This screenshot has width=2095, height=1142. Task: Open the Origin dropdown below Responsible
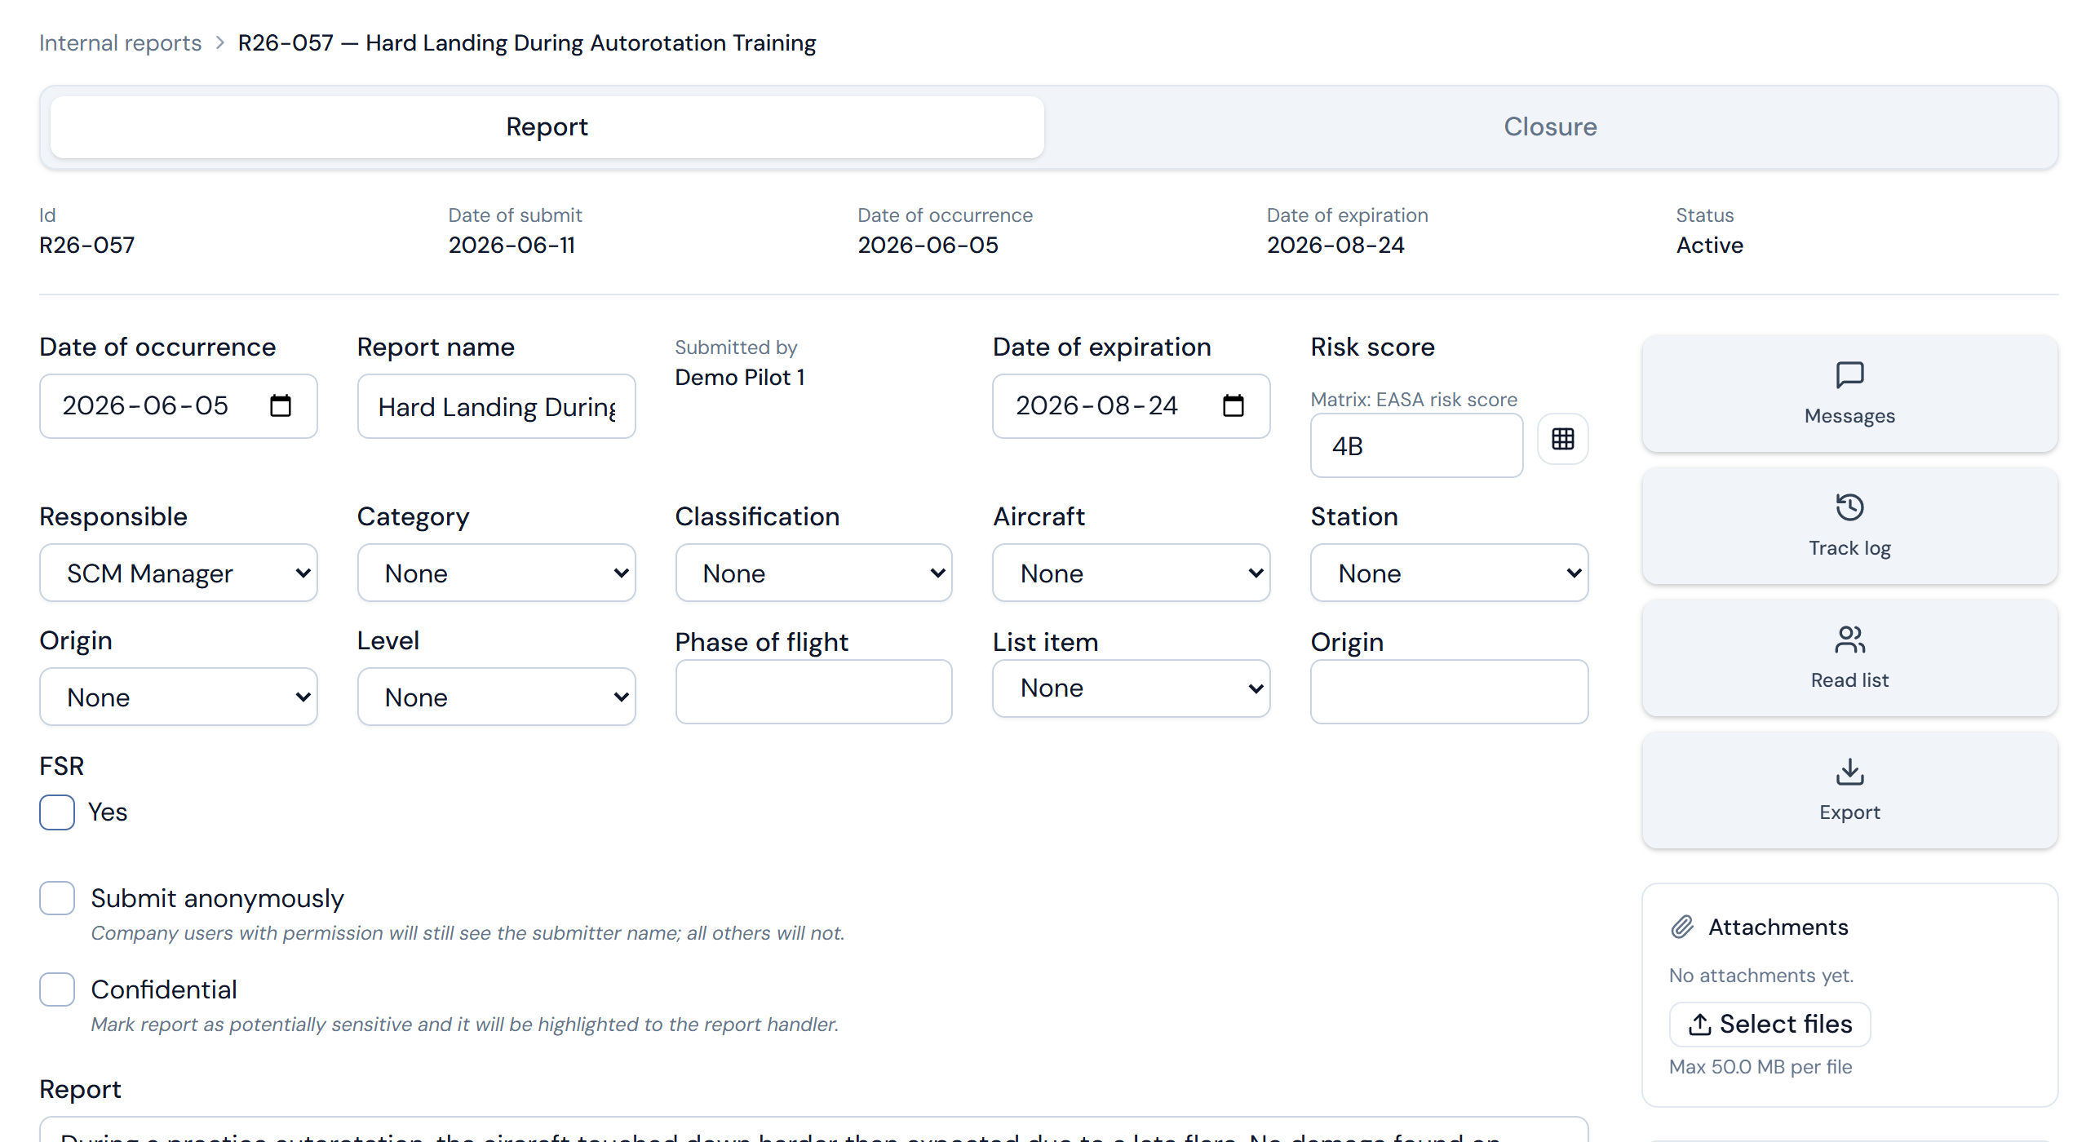click(179, 697)
